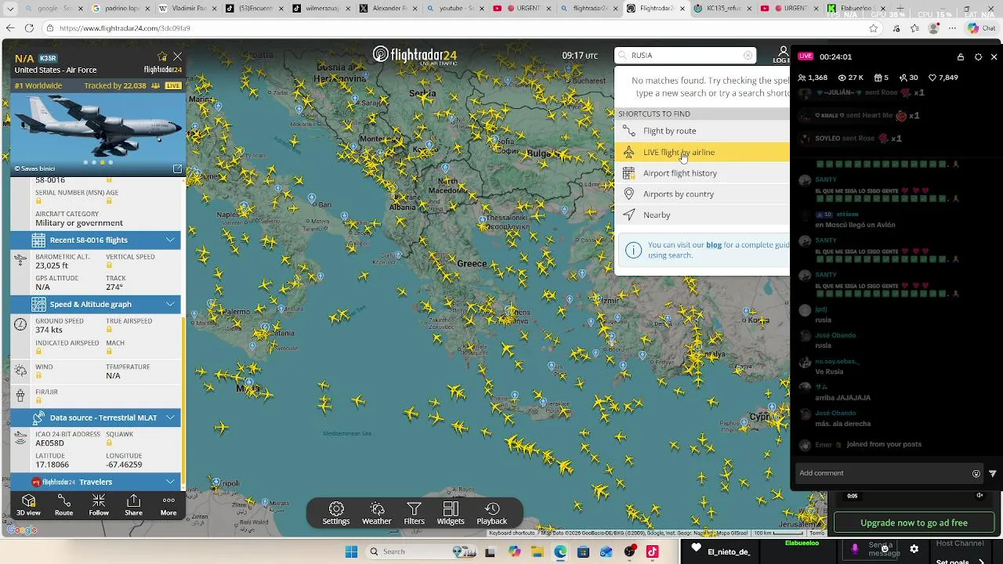The height and width of the screenshot is (564, 1003).
Task: Click the lock icon in live panel
Action: point(961,57)
